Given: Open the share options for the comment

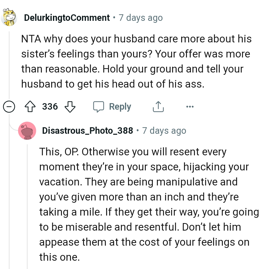Looking at the screenshot, I should tap(158, 106).
